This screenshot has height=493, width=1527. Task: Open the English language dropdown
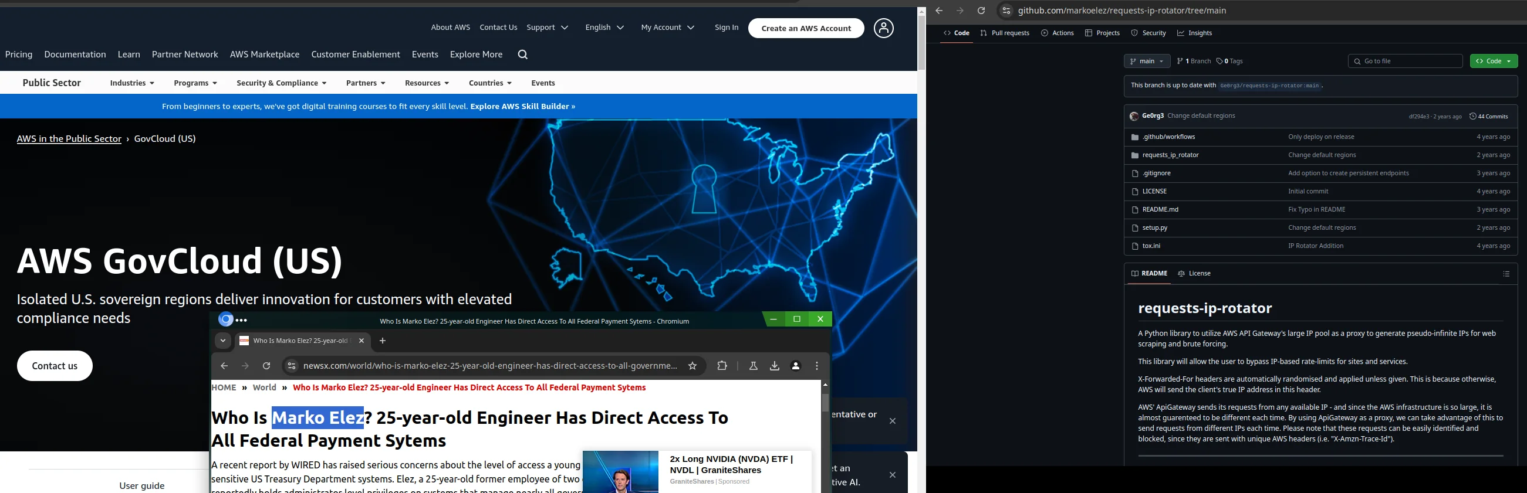[x=604, y=27]
